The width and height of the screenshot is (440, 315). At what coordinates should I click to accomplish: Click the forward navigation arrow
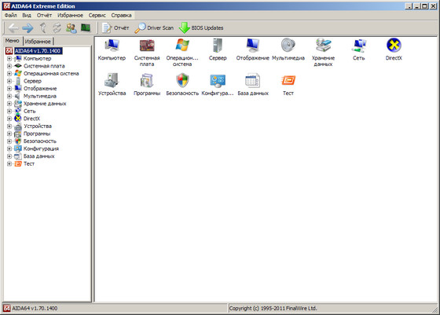27,28
